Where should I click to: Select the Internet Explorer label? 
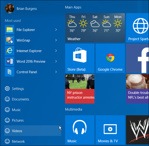[x=29, y=51]
